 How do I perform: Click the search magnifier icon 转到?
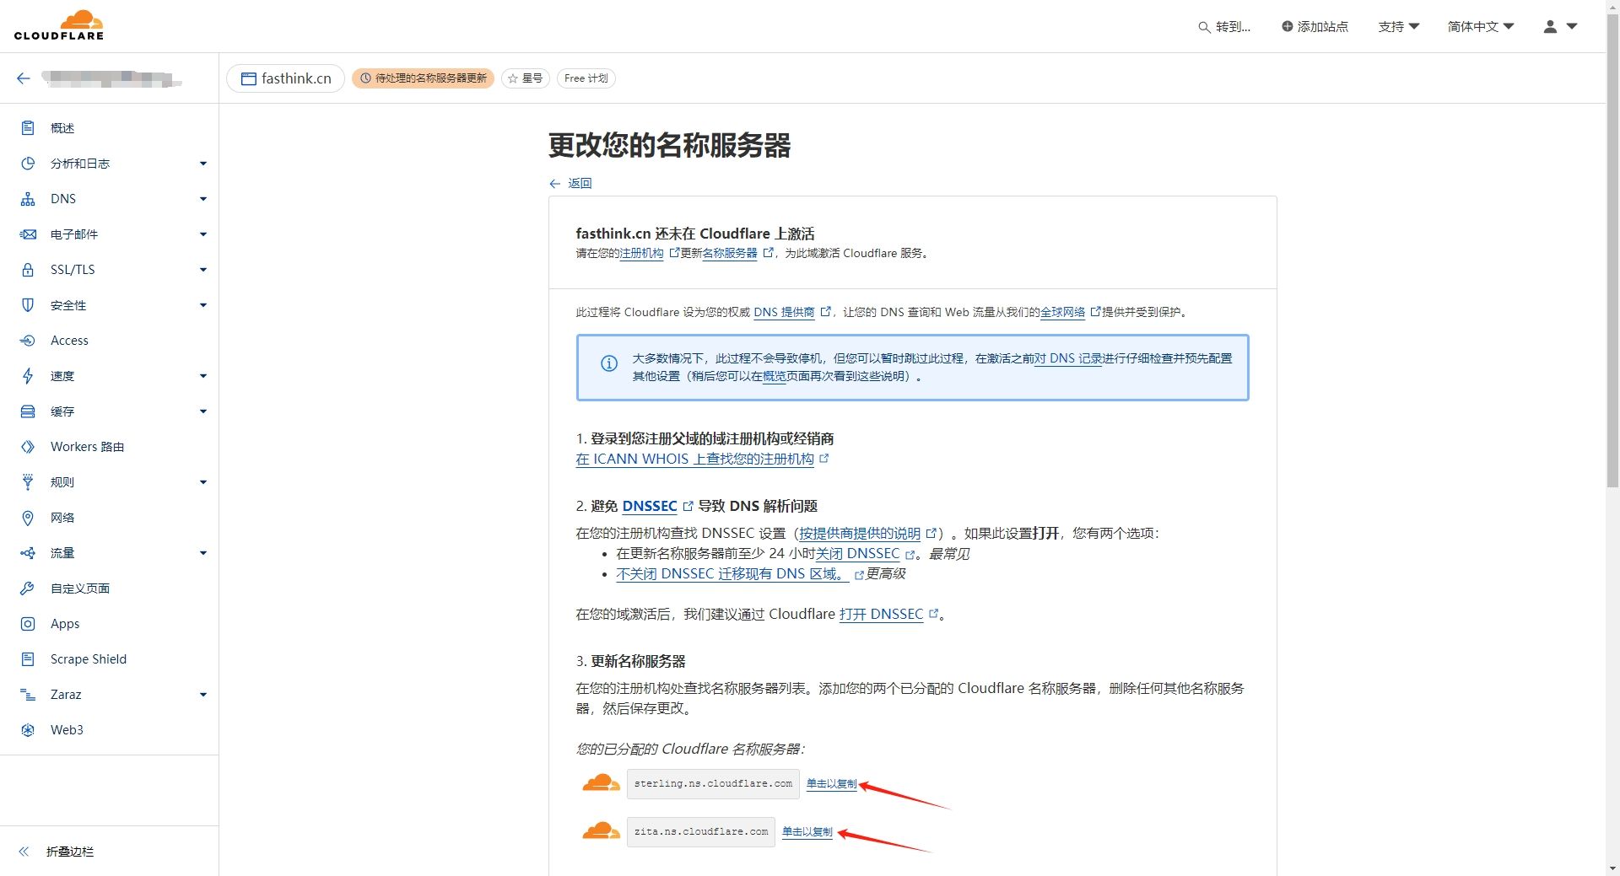point(1204,27)
